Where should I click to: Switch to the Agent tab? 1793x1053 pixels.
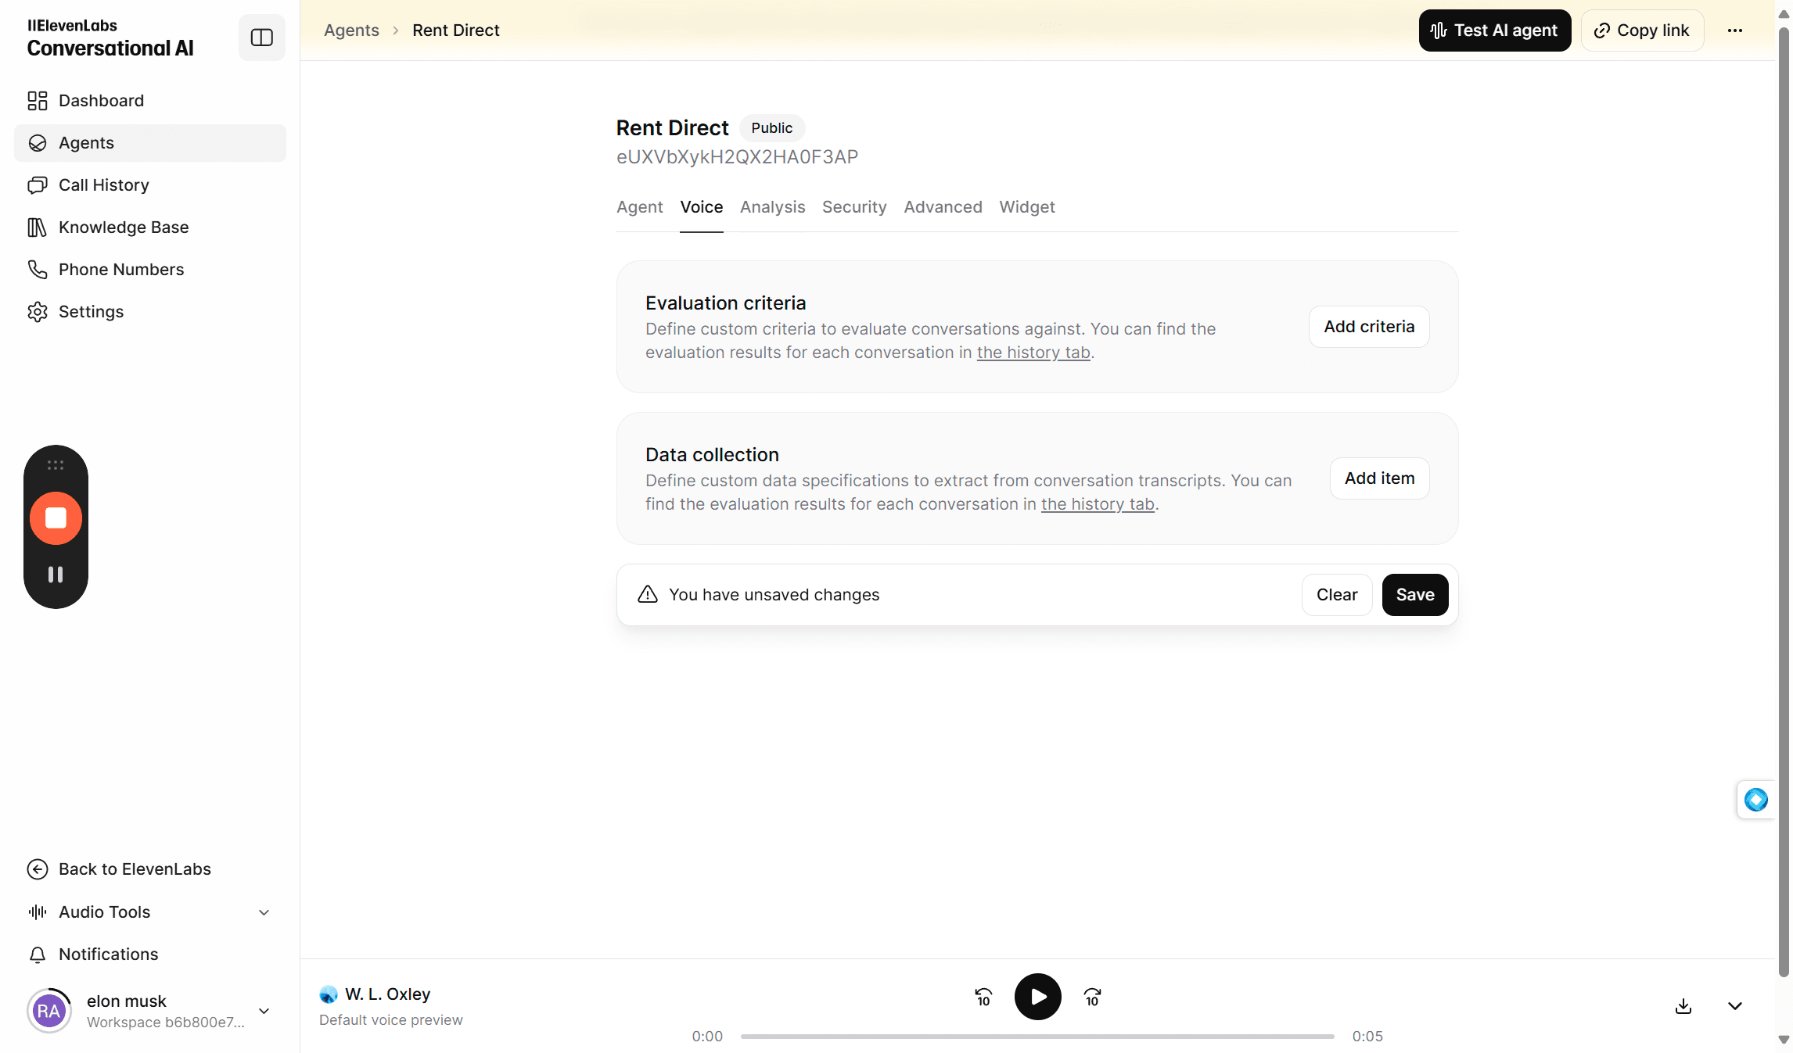pyautogui.click(x=639, y=207)
